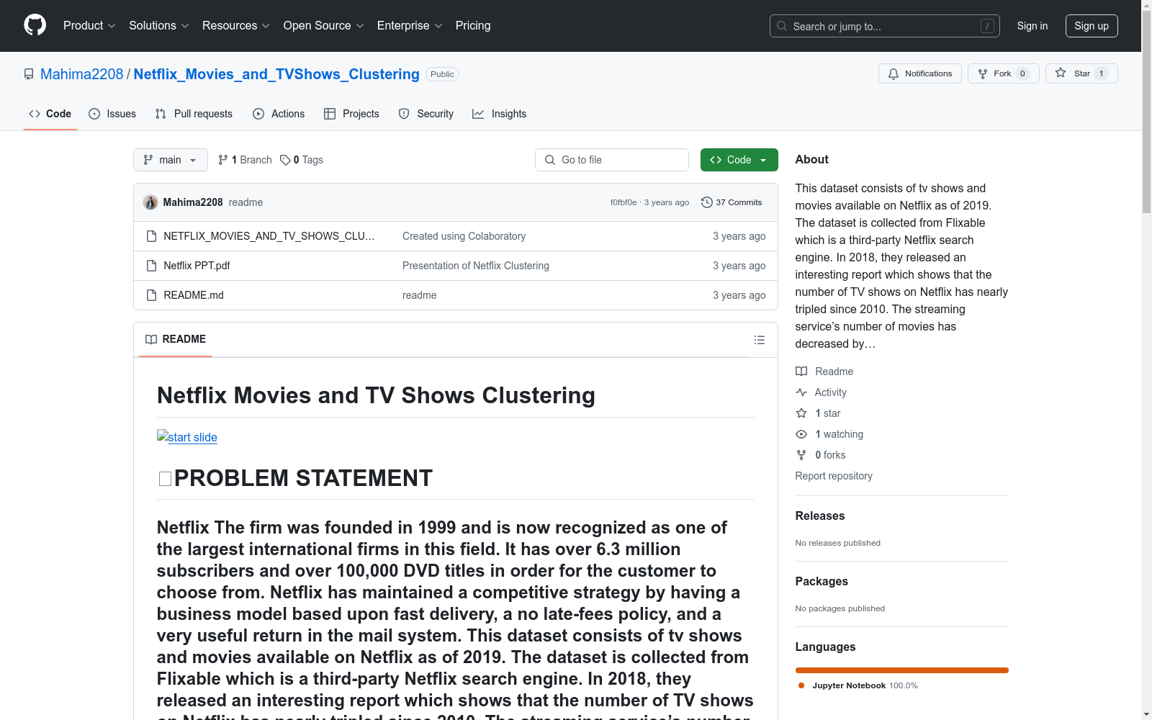Image resolution: width=1152 pixels, height=720 pixels.
Task: Open the green Code dropdown
Action: [x=739, y=160]
